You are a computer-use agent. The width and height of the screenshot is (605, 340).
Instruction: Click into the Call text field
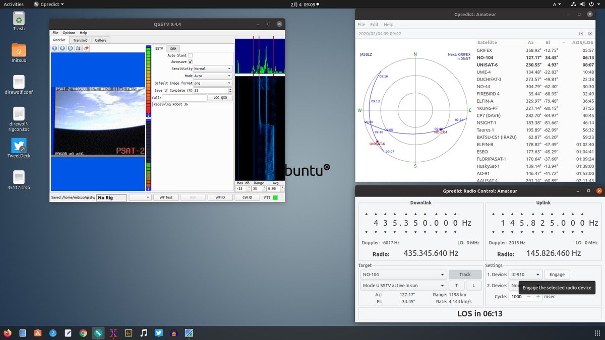(x=184, y=98)
